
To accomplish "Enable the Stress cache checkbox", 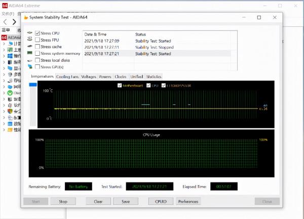I will point(37,46).
